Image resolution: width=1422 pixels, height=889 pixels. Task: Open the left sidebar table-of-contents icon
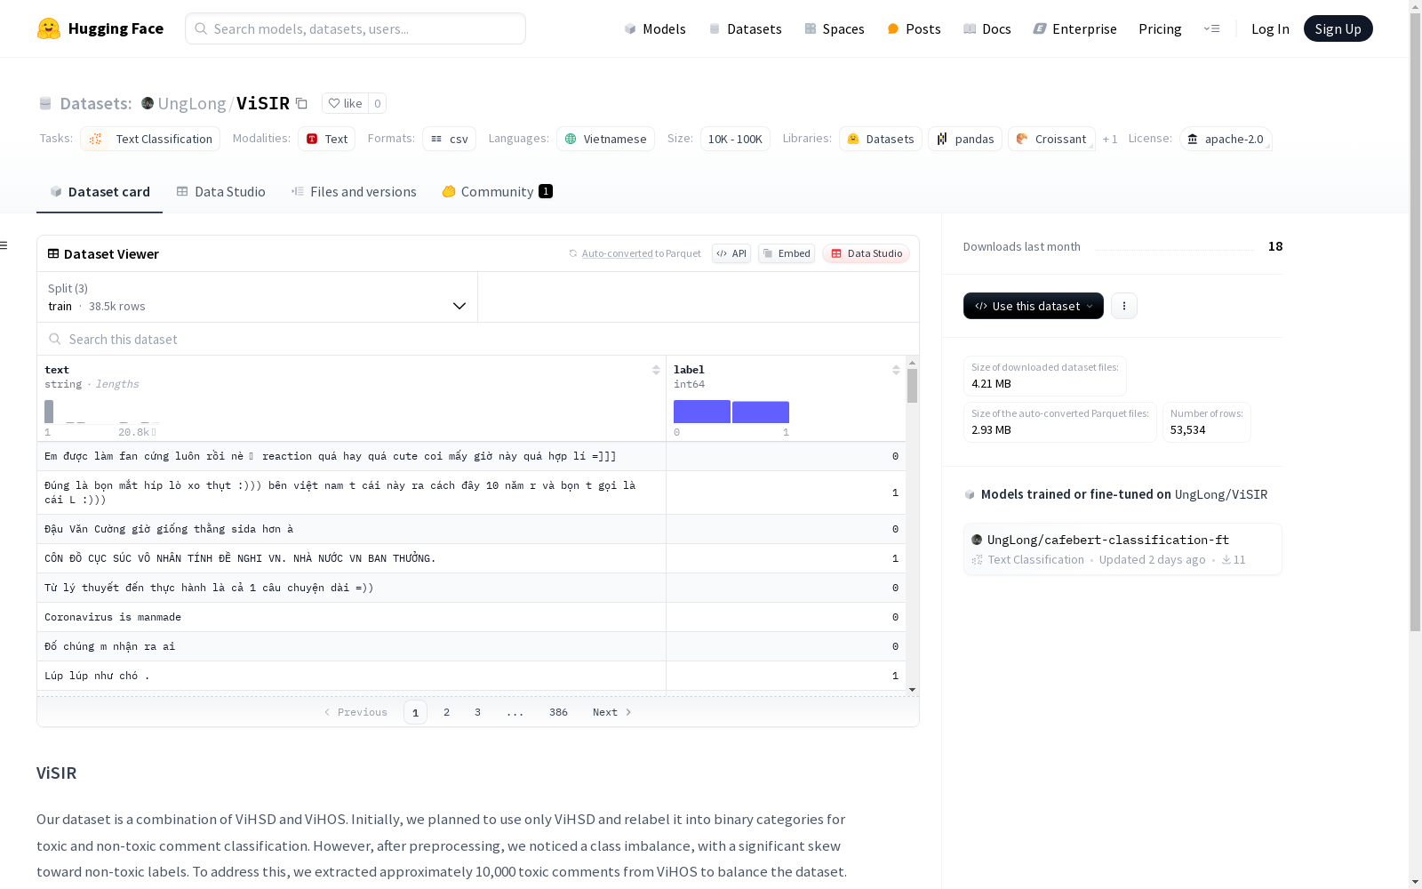coord(4,245)
